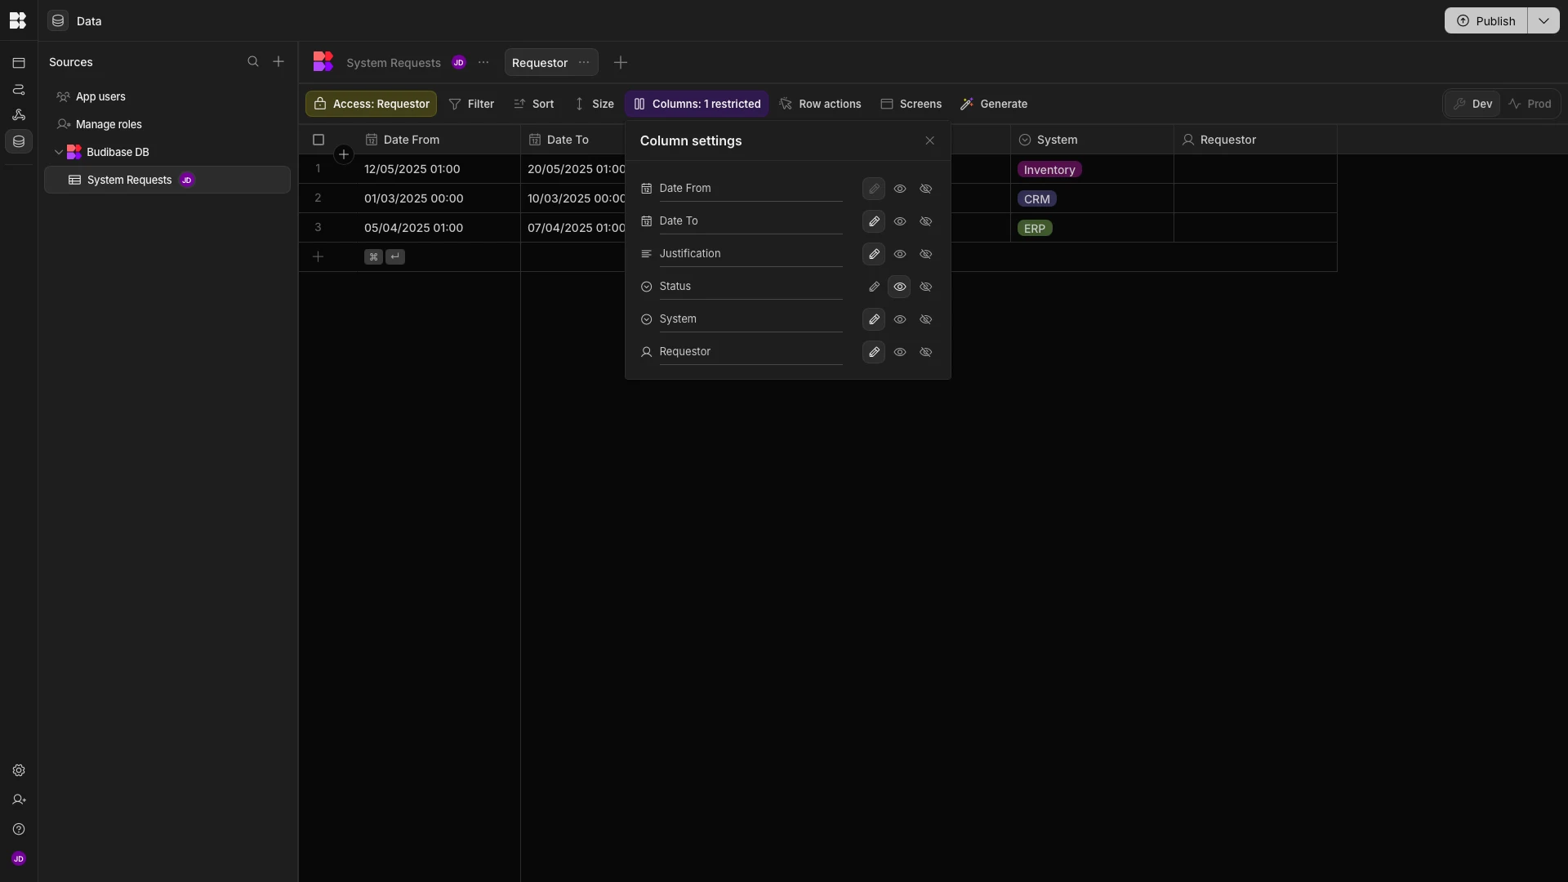Open the settings gear in the left sidebar

pyautogui.click(x=19, y=771)
